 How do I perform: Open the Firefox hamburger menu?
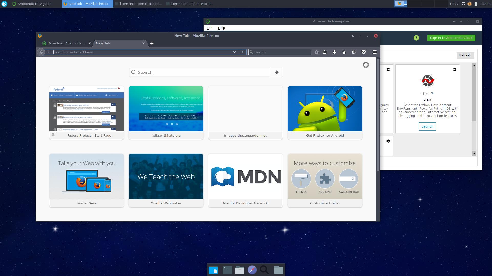point(375,52)
